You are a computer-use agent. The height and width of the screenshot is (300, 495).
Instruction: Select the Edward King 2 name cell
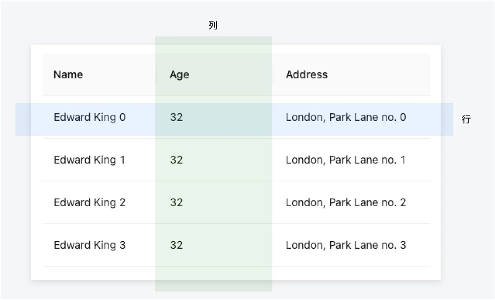point(89,203)
